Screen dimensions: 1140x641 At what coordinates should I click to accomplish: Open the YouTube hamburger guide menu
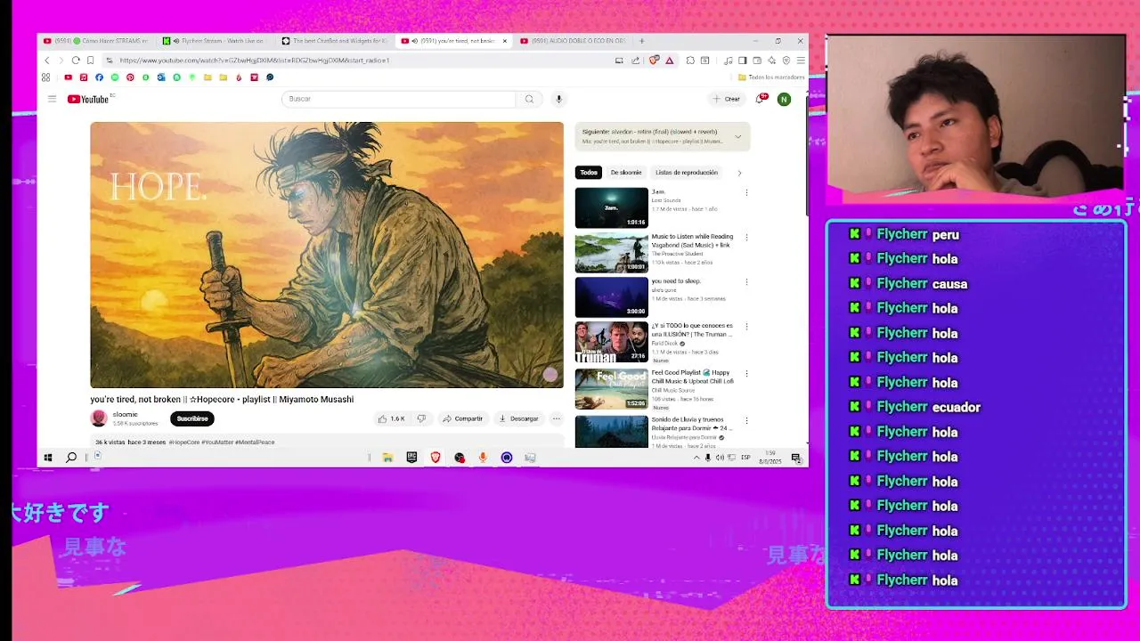pos(52,99)
